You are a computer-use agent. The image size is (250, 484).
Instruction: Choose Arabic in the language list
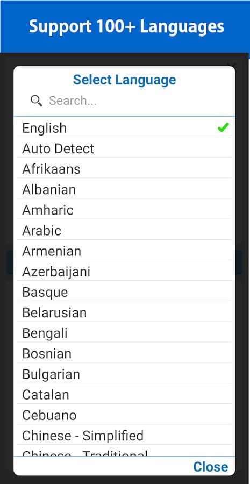point(124,231)
